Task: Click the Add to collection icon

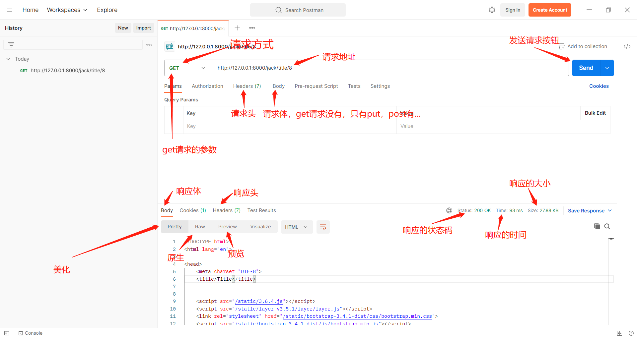Action: 562,47
